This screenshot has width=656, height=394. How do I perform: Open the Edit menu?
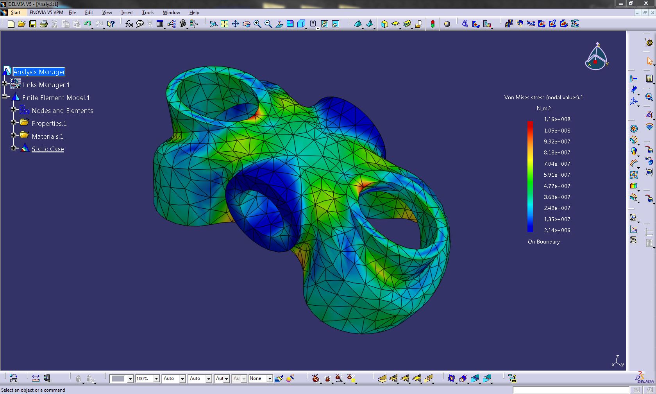click(x=89, y=13)
